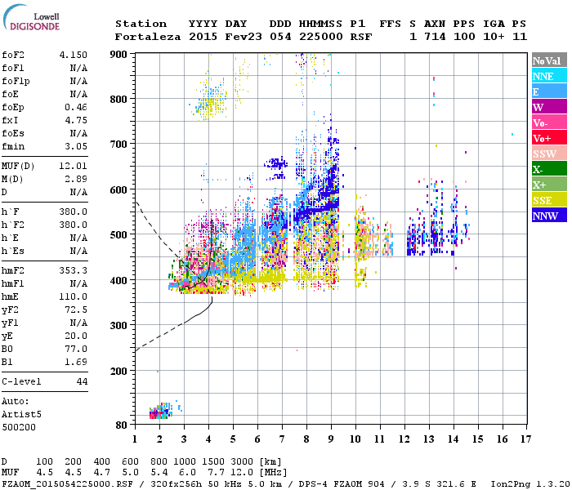Click the 17 MHz frequency axis label
Image resolution: width=572 pixels, height=490 pixels.
coord(525,439)
